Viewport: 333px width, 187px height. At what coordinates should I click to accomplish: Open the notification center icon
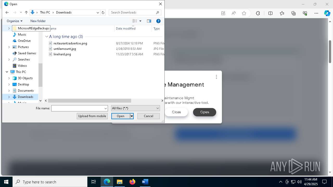324,182
